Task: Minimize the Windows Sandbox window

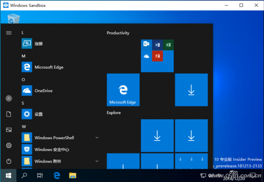Action: [x=227, y=5]
